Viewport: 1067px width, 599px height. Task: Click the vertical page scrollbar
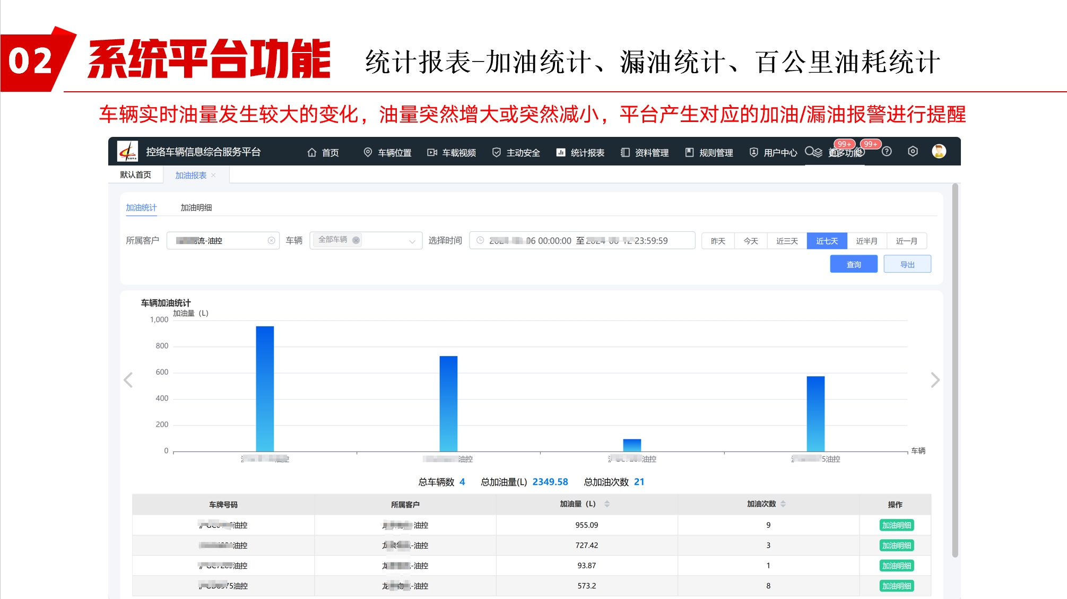pyautogui.click(x=955, y=371)
